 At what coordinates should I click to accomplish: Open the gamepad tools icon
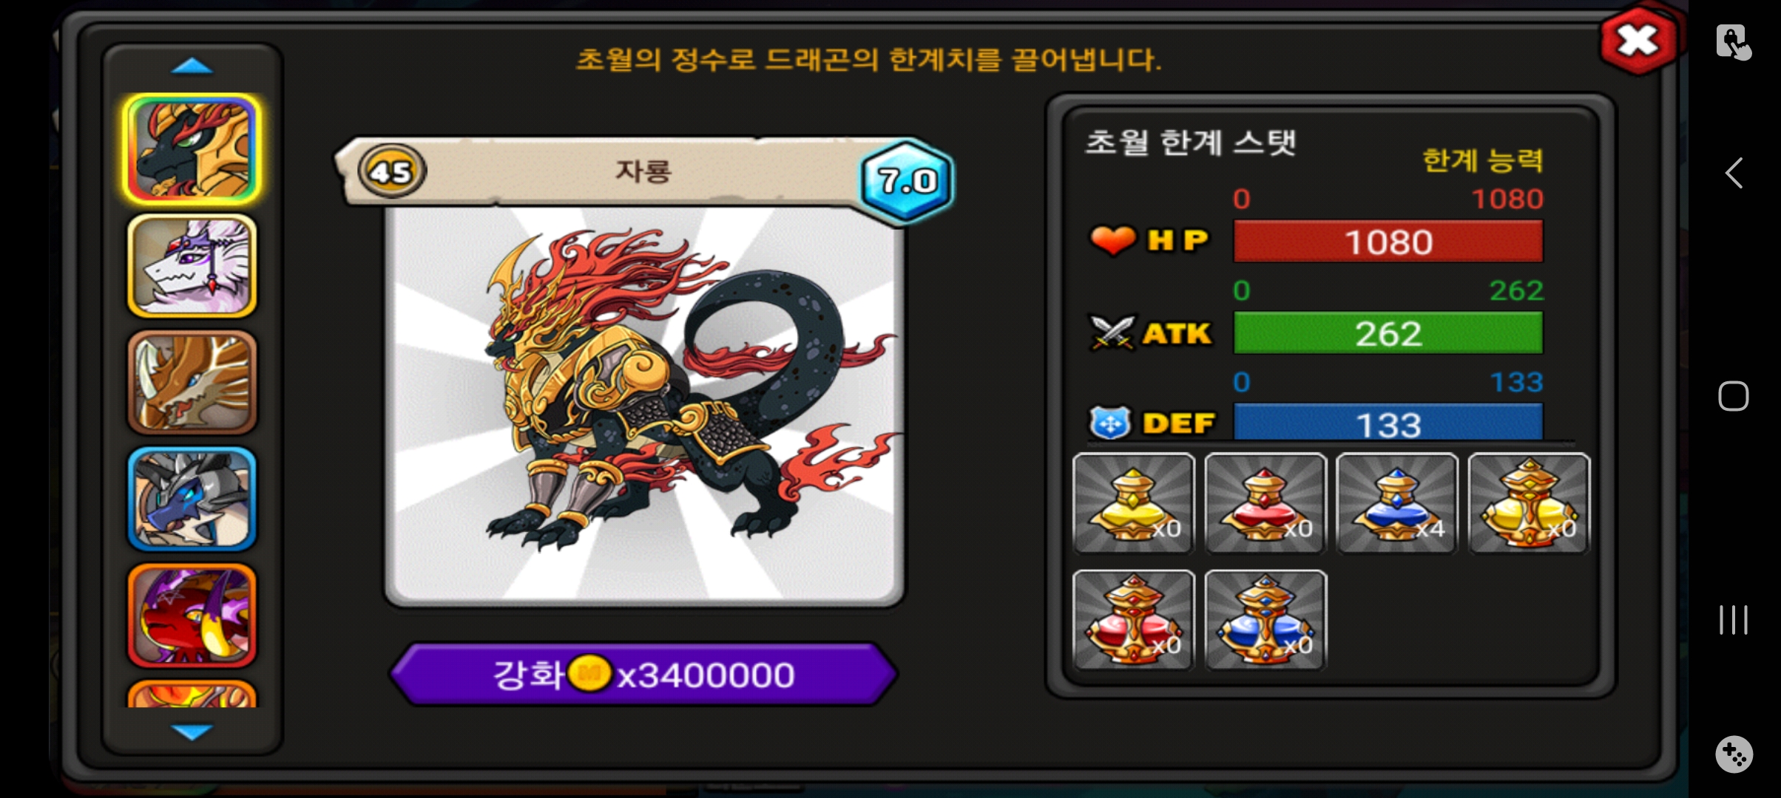pyautogui.click(x=1734, y=754)
